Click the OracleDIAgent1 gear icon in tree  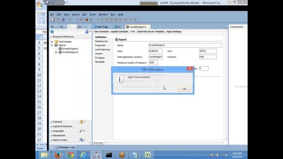[x=60, y=49]
